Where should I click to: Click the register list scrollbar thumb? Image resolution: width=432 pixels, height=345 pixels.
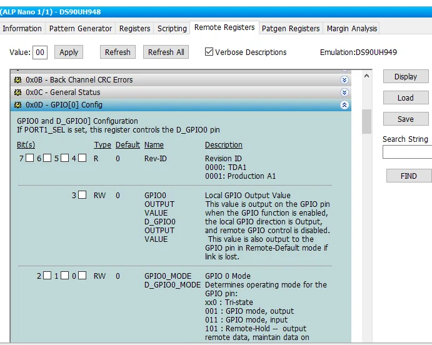click(367, 121)
